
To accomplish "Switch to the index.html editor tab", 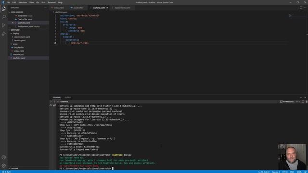I will (59, 8).
